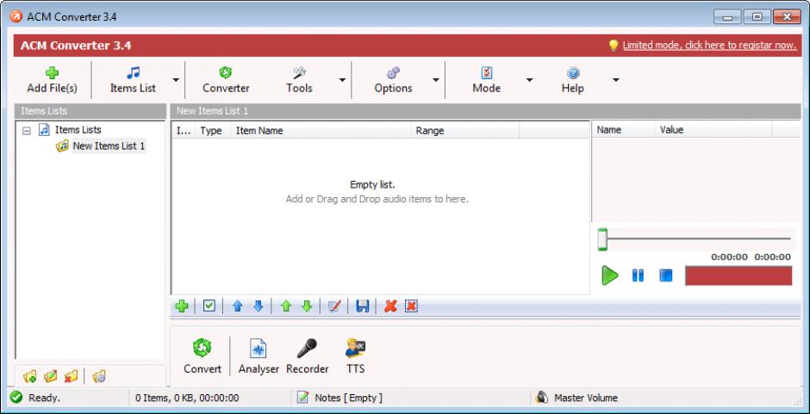
Task: Click the Add File(s) toolbar button
Action: [52, 80]
